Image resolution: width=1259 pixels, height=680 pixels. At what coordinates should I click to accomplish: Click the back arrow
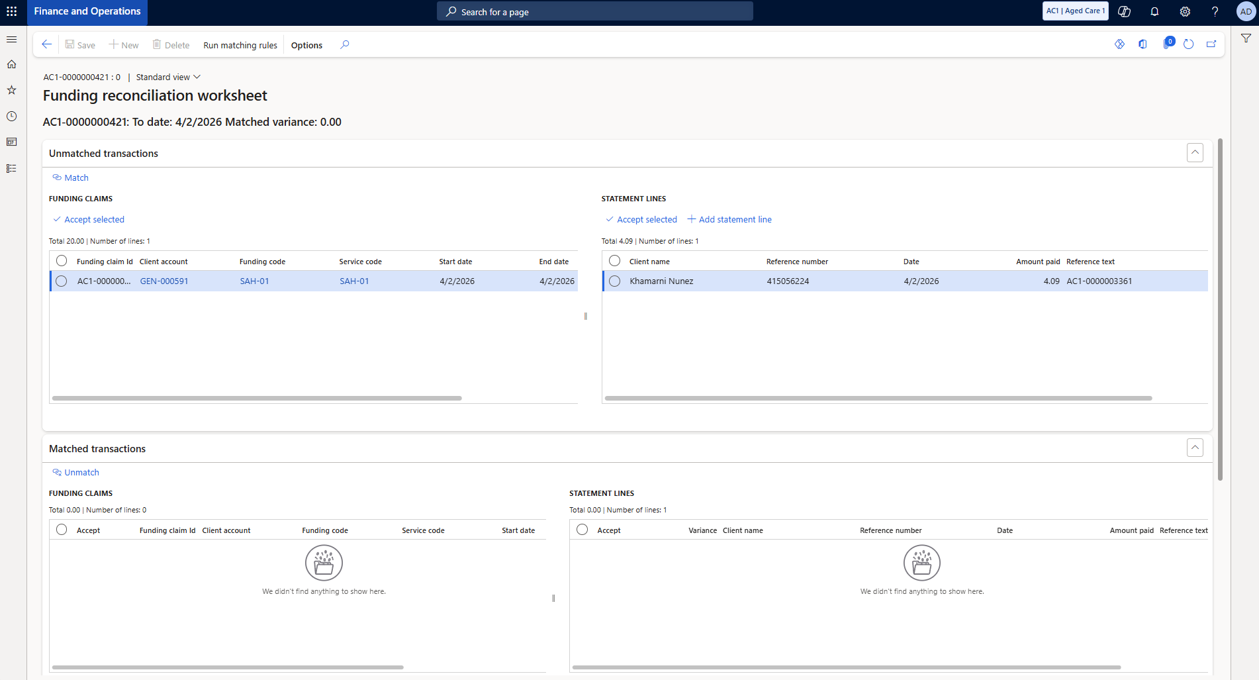[x=46, y=44]
